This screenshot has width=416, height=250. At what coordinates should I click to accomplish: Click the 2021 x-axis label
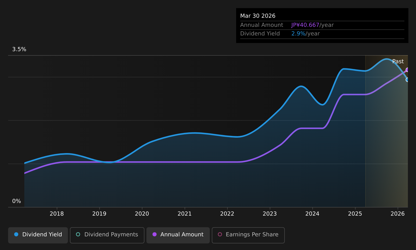pyautogui.click(x=185, y=214)
